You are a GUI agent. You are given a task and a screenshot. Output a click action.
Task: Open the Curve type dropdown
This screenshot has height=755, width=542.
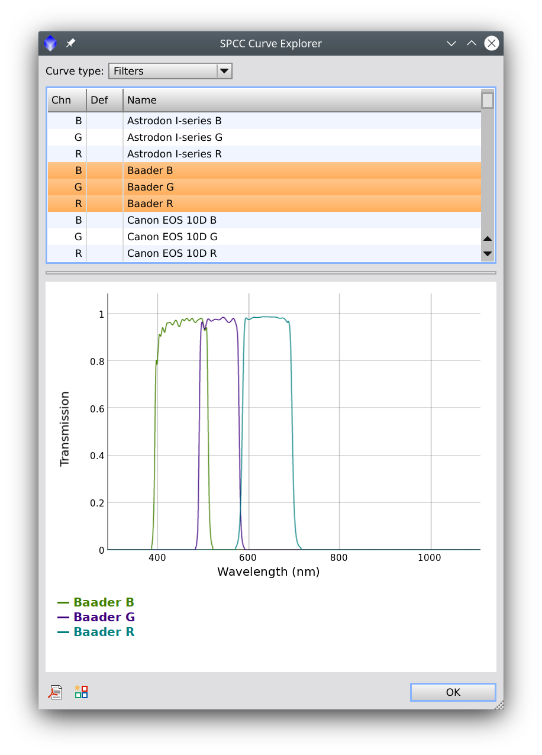(x=170, y=71)
